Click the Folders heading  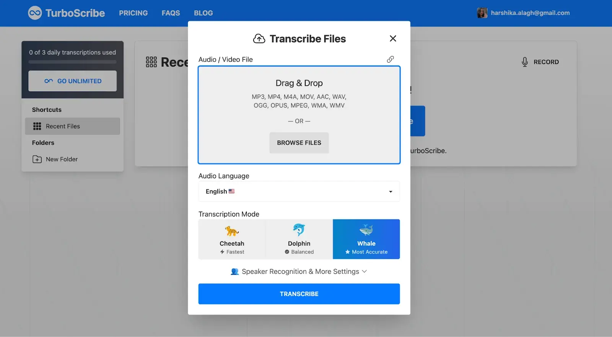[43, 143]
